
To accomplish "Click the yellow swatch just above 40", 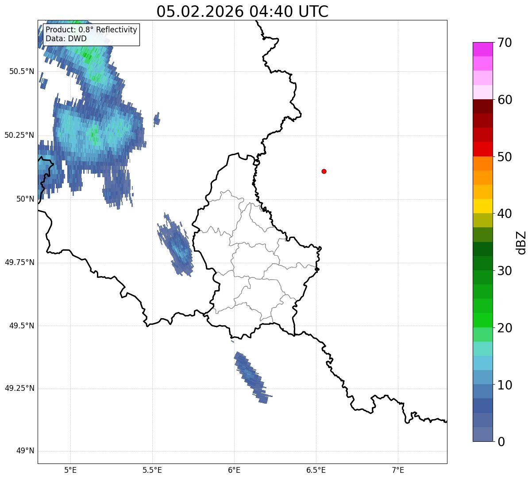I will click(482, 206).
